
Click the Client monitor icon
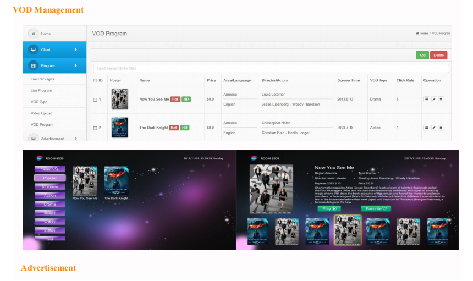(33, 49)
